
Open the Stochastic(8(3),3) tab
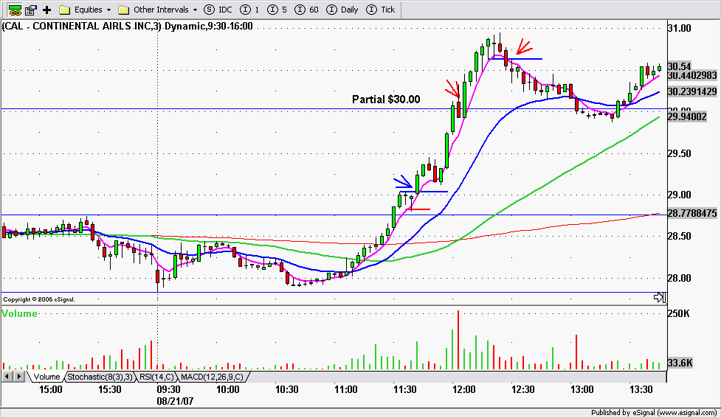100,377
